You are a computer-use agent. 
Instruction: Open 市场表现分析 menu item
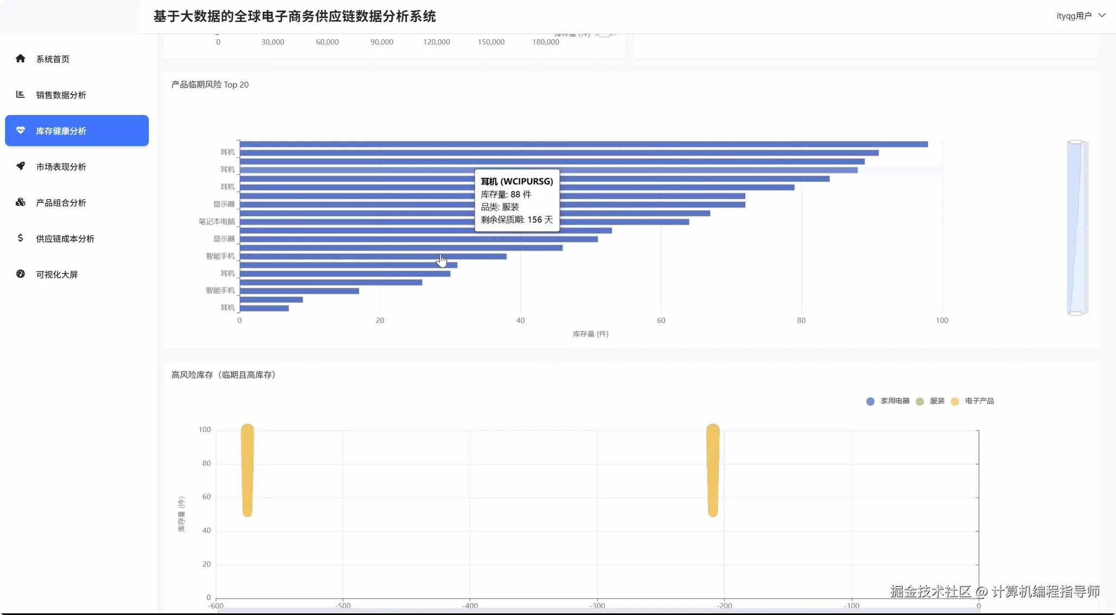pos(61,167)
